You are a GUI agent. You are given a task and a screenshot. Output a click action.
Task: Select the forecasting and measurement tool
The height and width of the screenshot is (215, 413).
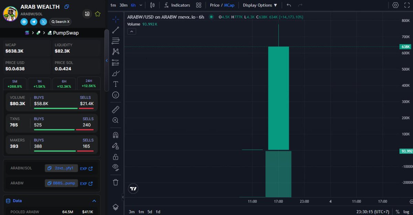click(116, 62)
